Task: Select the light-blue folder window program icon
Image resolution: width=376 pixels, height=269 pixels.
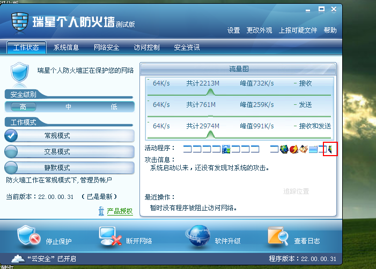Action: coord(313,149)
